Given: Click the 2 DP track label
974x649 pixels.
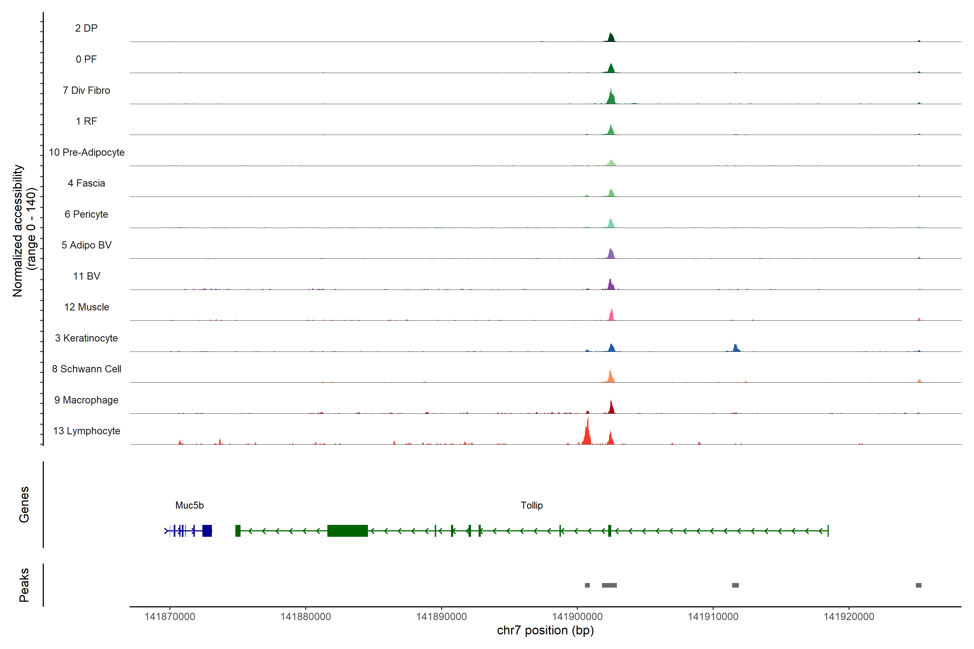Looking at the screenshot, I should coord(86,28).
